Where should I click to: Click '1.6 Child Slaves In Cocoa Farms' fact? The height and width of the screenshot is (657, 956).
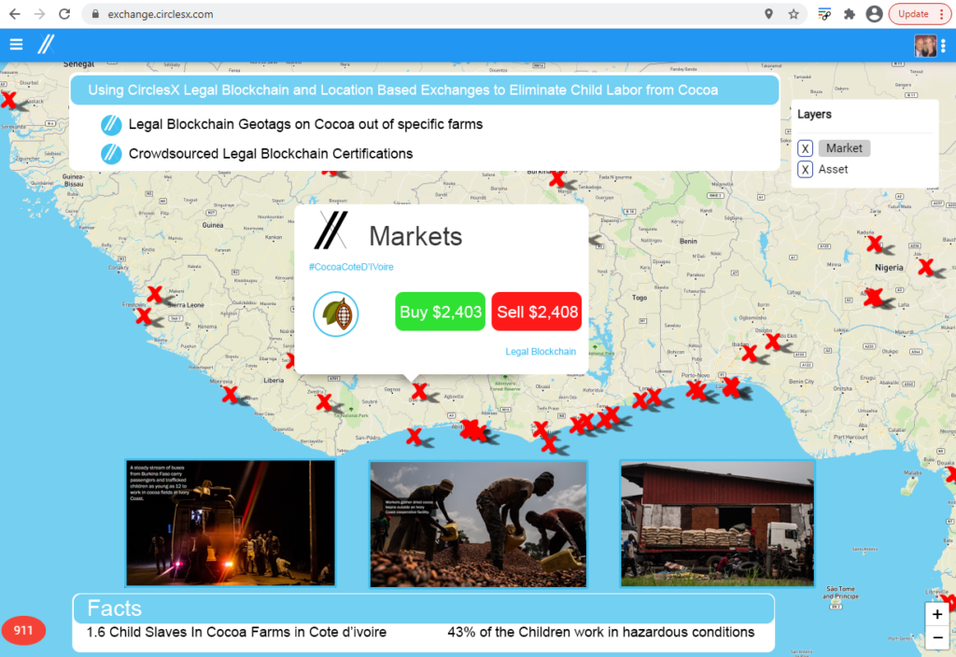point(236,632)
